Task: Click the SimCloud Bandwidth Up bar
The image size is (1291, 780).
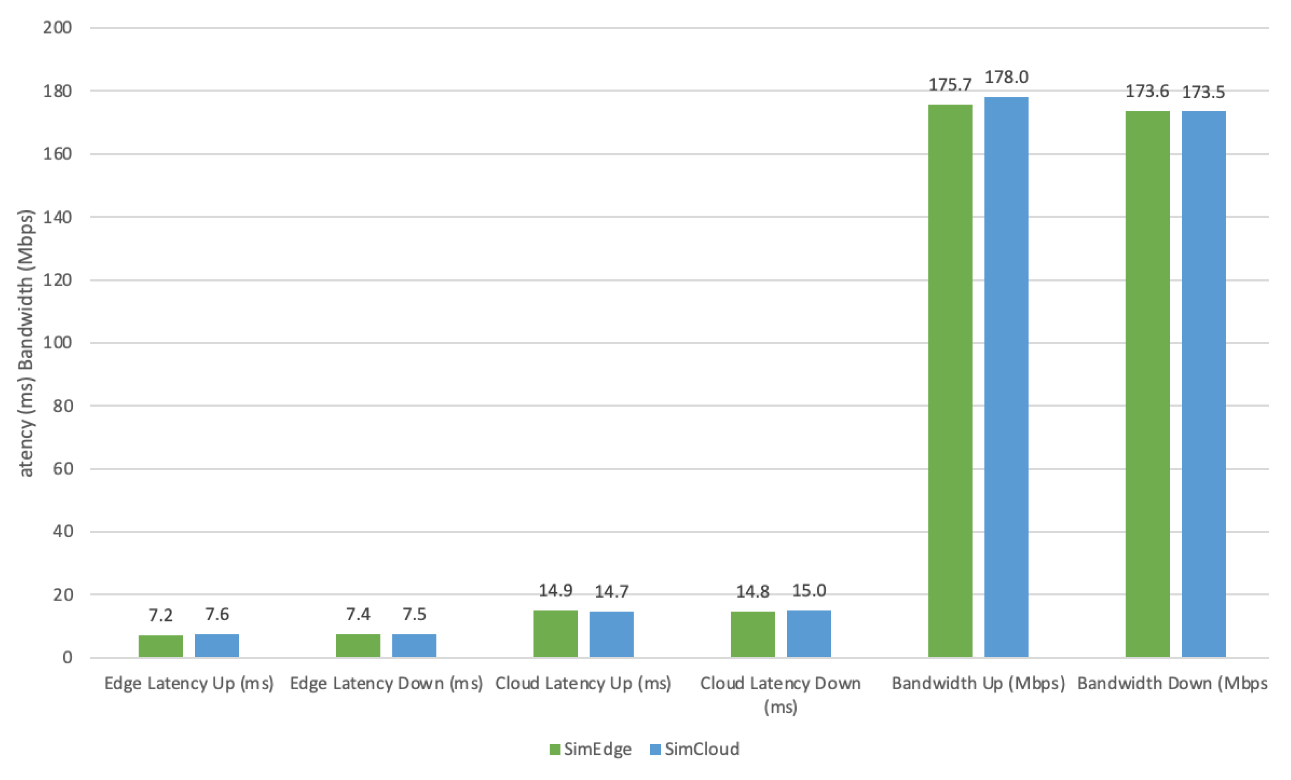Action: [x=1006, y=377]
